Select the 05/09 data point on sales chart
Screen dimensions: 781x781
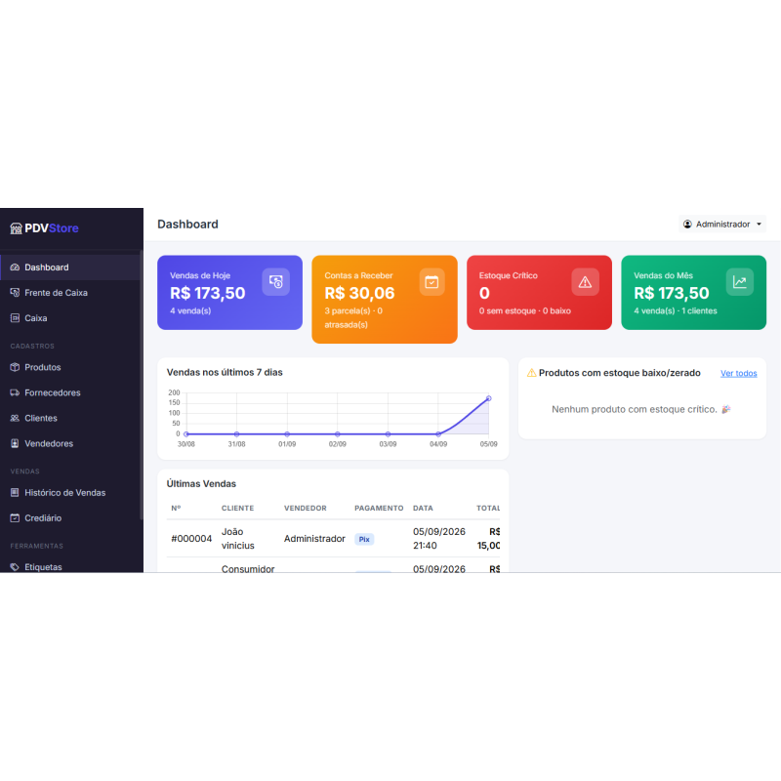489,398
